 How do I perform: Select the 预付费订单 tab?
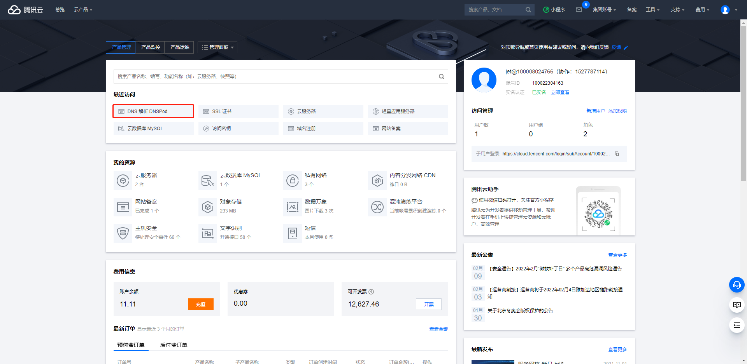[x=131, y=345]
